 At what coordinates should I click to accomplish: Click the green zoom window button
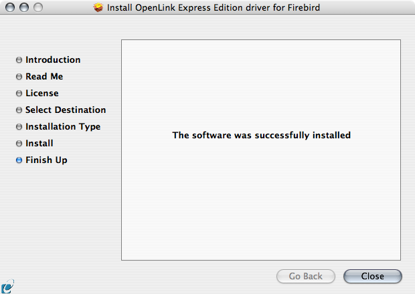37,7
